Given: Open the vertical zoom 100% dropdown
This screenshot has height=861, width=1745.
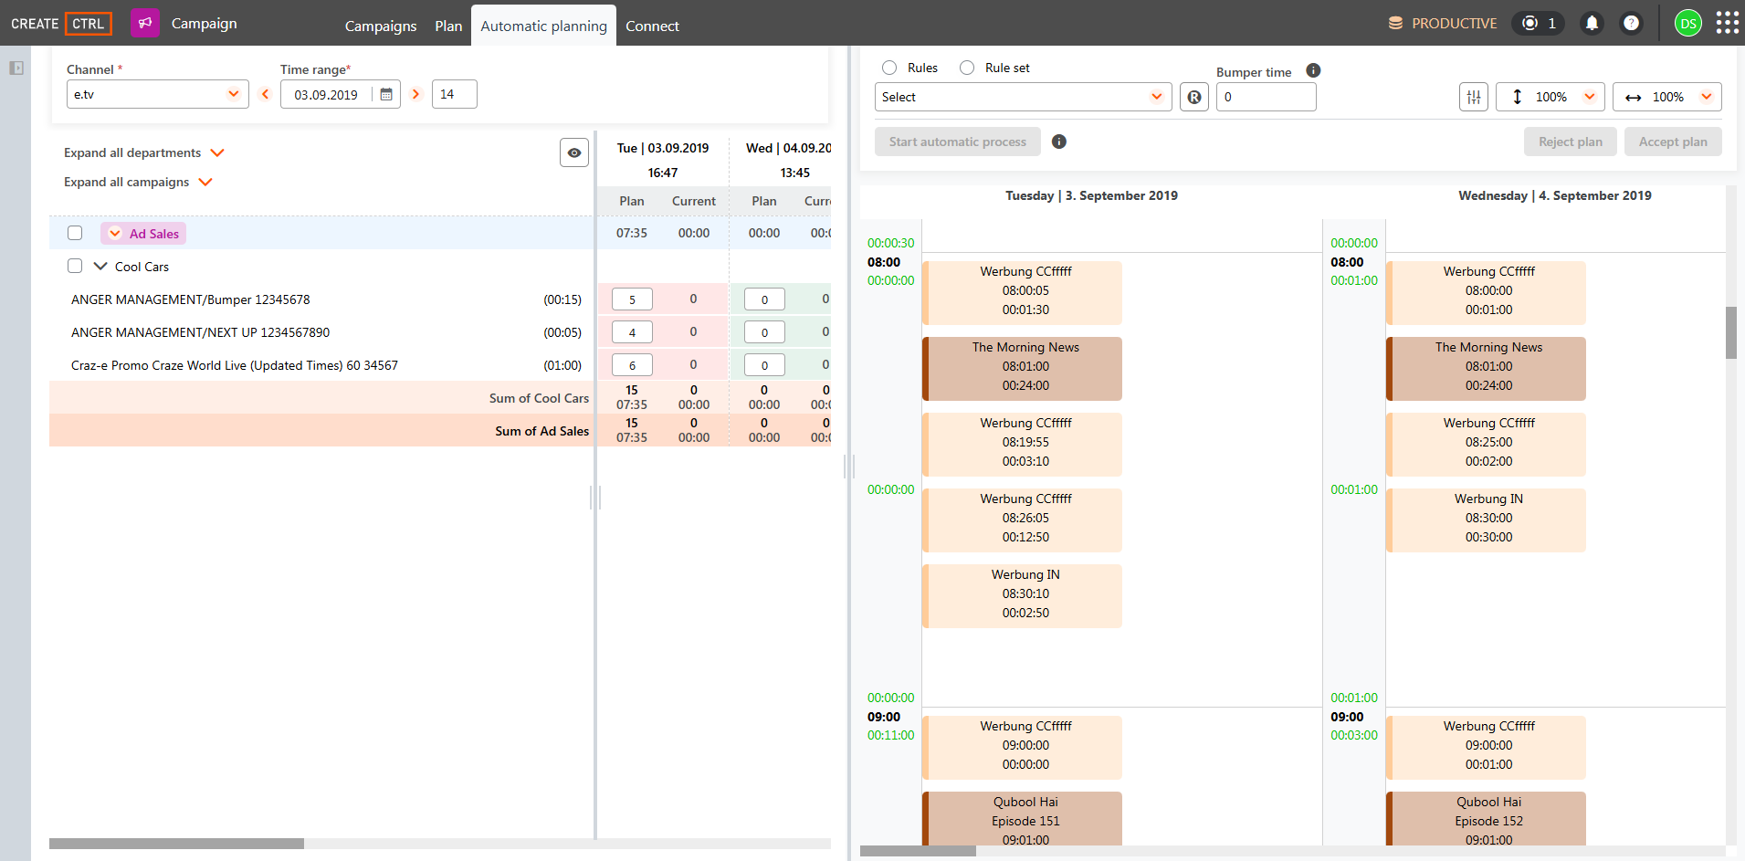Looking at the screenshot, I should click(1551, 97).
